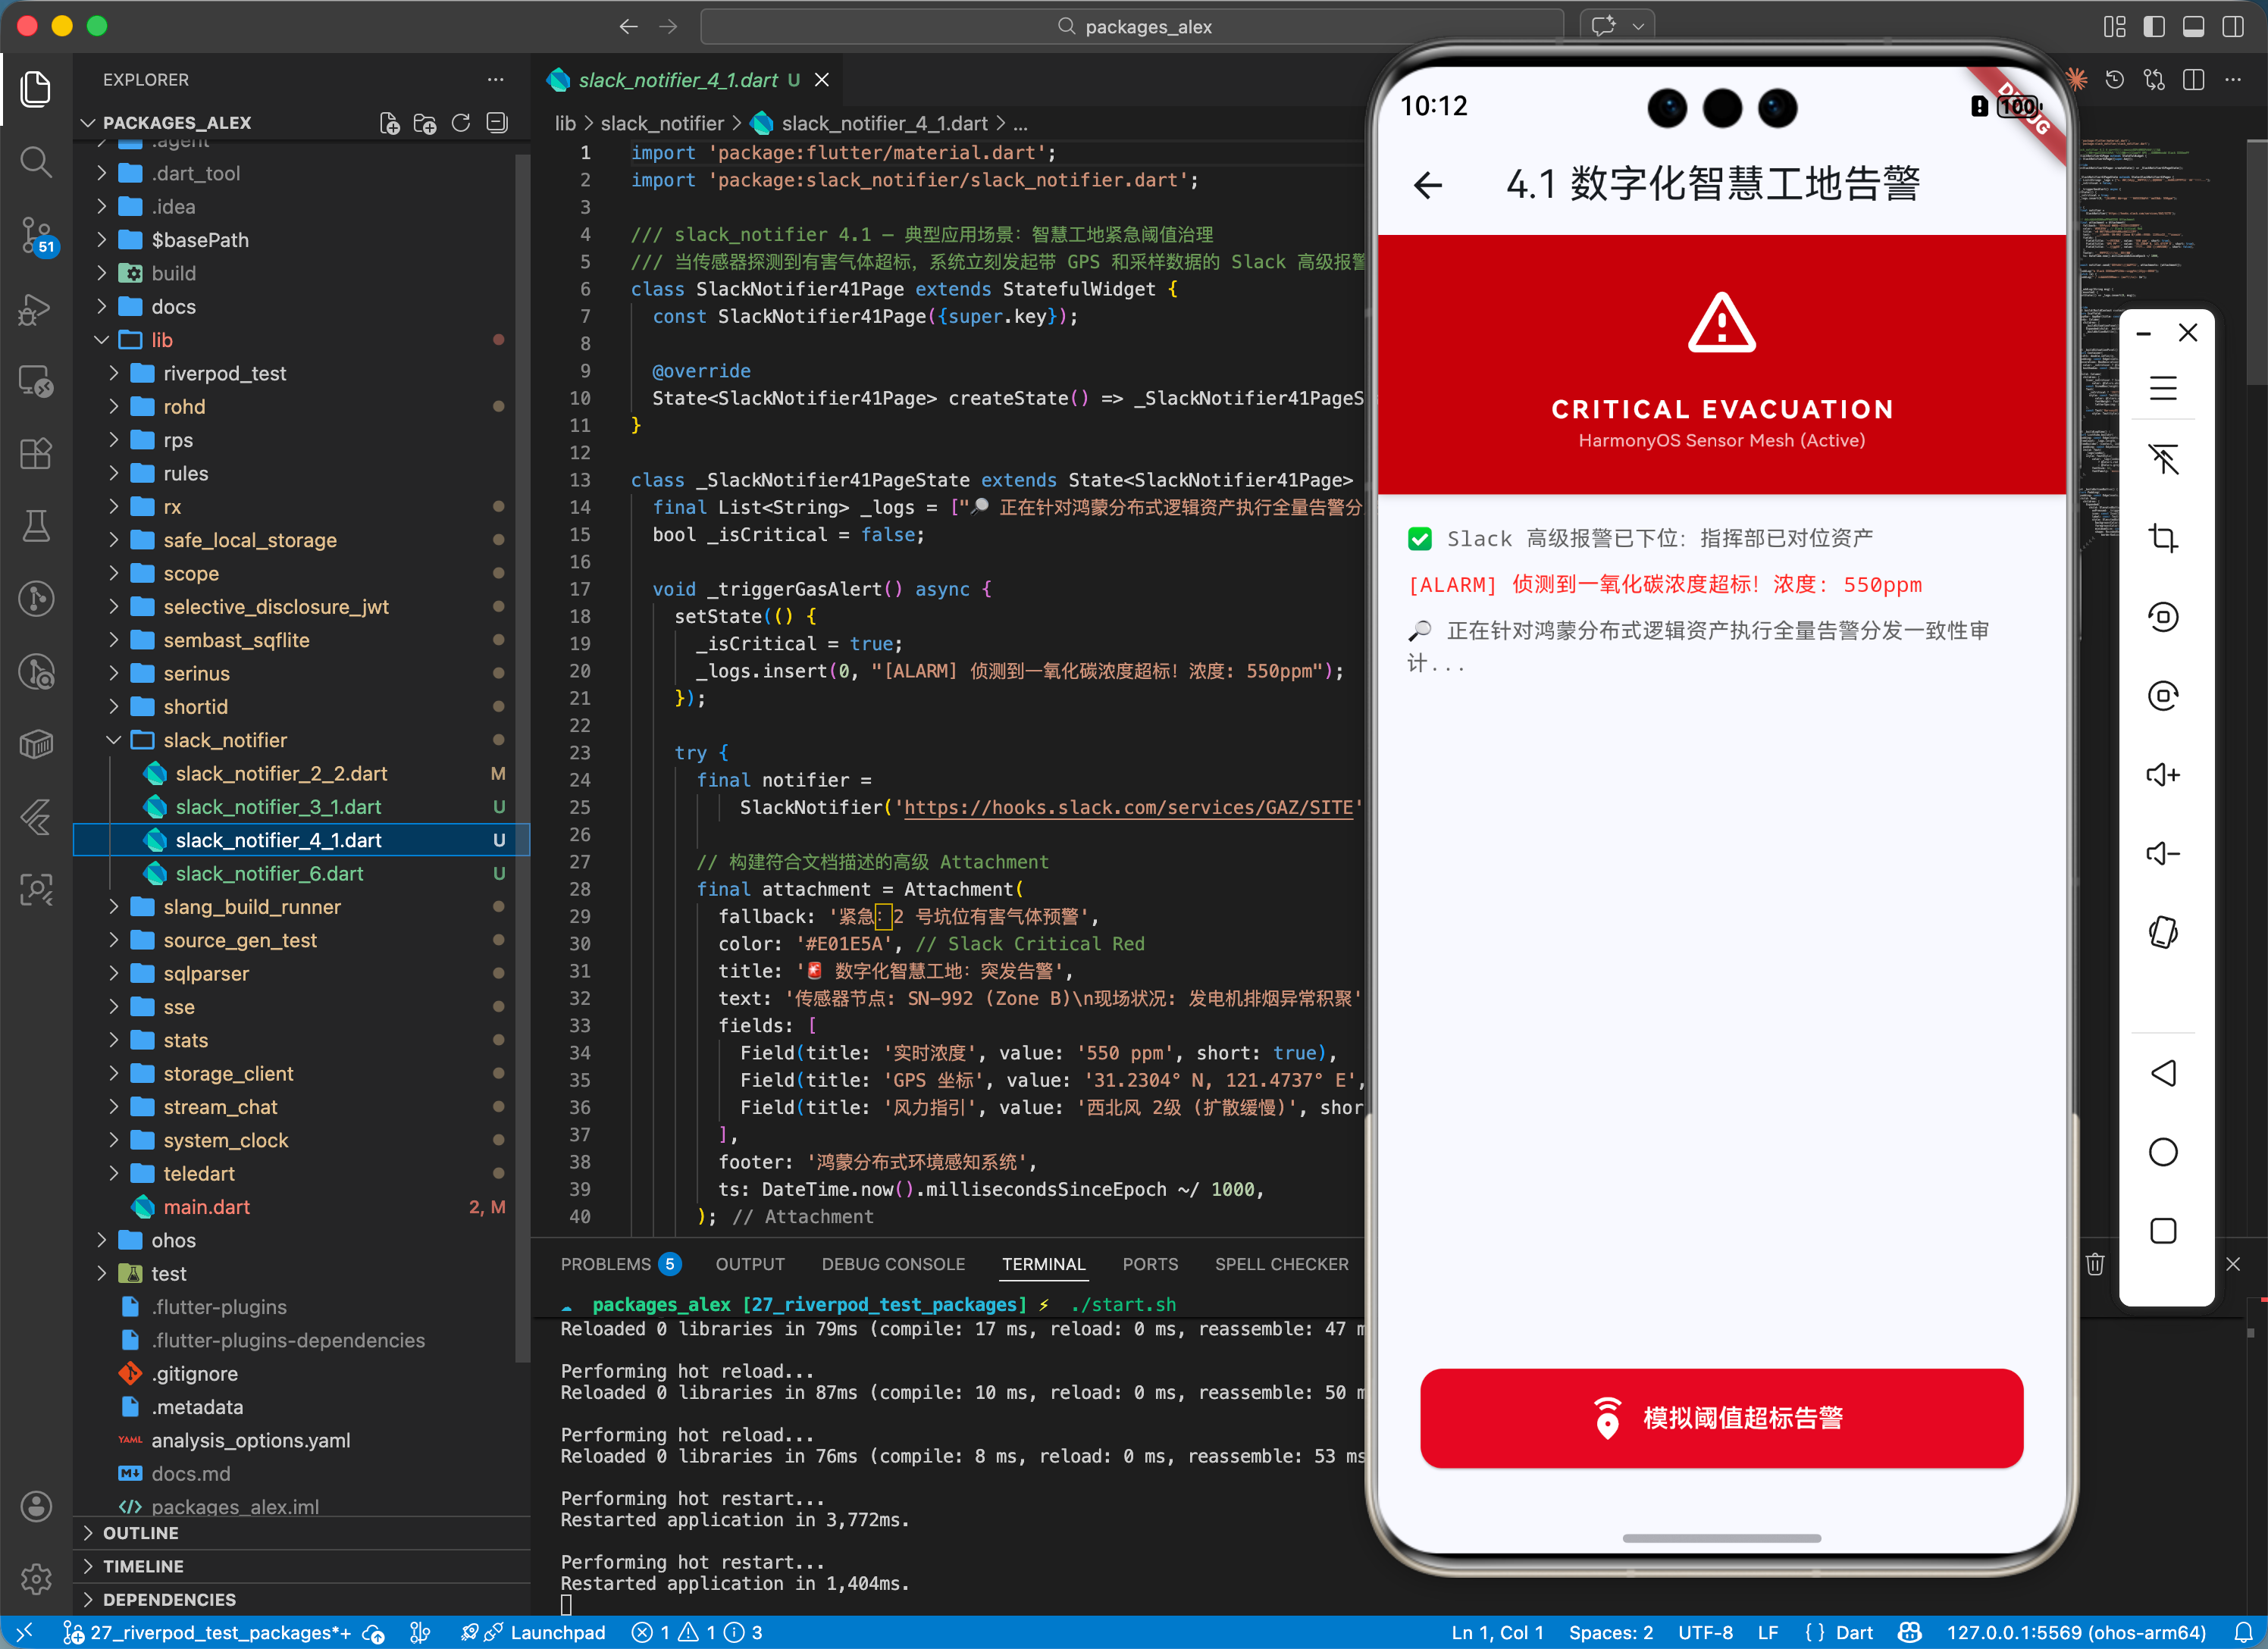Image resolution: width=2268 pixels, height=1649 pixels.
Task: Click the packages_alex command center search box
Action: pyautogui.click(x=1132, y=27)
